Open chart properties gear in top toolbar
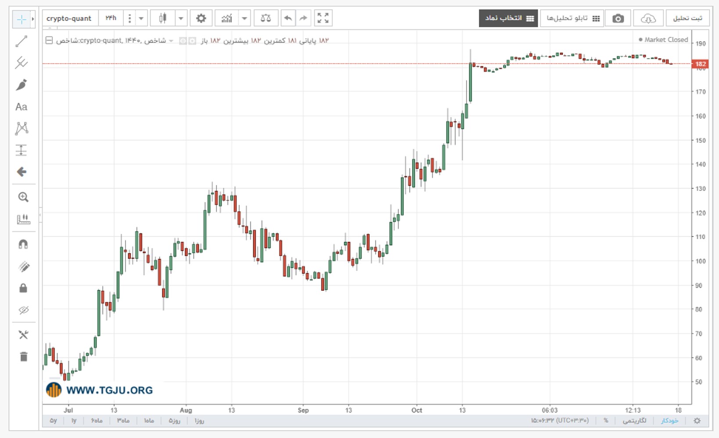The height and width of the screenshot is (438, 719). click(201, 18)
